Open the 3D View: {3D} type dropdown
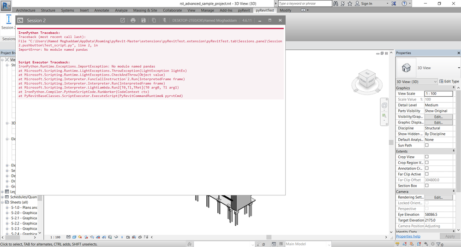This screenshot has height=247, width=461. click(x=417, y=82)
